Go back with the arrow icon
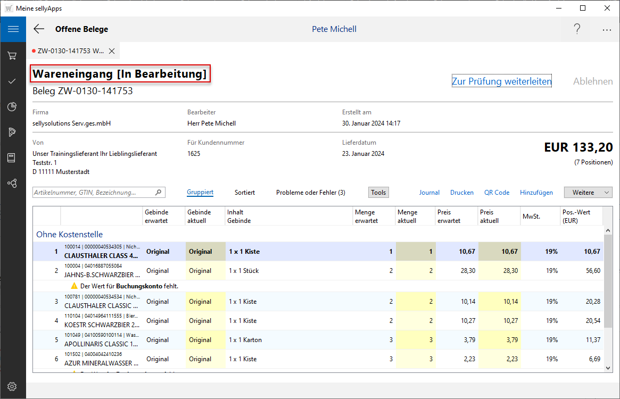 coord(39,29)
